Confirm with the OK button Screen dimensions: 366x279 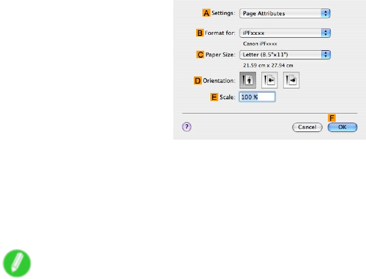(x=343, y=127)
